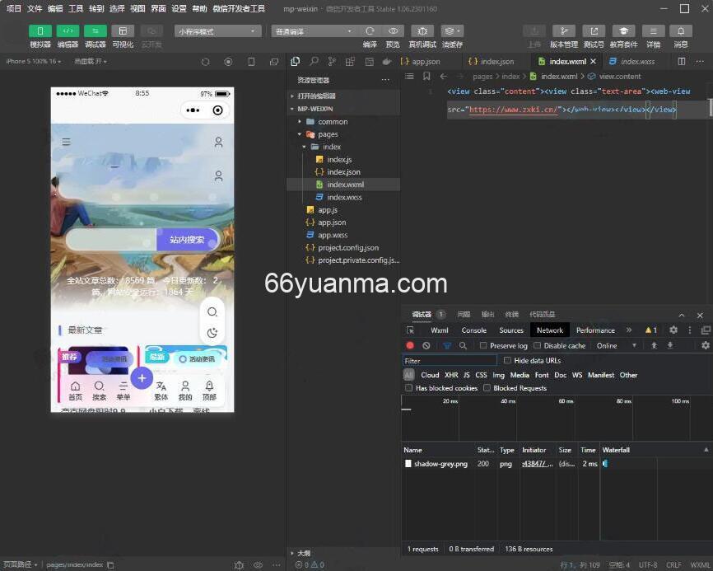The height and width of the screenshot is (571, 713).
Task: Open the 小程序模式 mode dropdown
Action: click(x=217, y=31)
